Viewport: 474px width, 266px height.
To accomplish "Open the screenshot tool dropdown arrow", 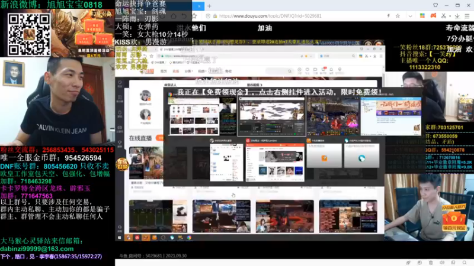I will click(x=450, y=16).
